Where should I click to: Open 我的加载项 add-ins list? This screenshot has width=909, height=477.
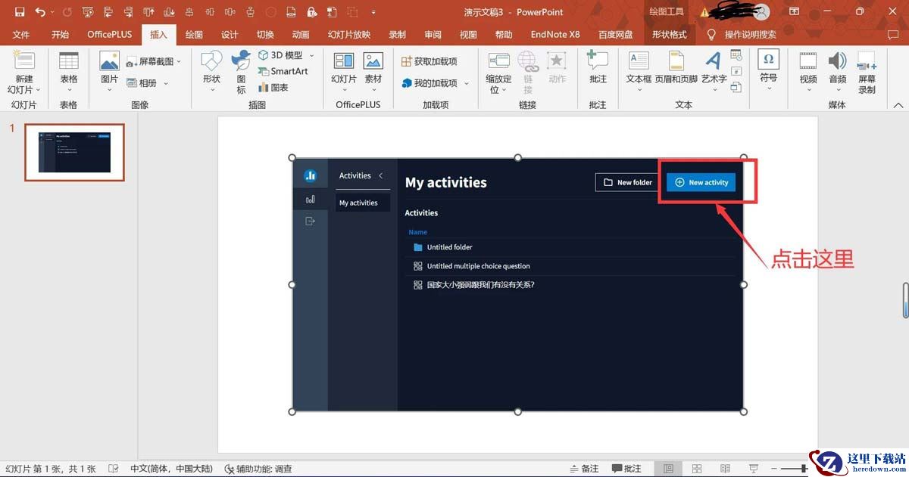(435, 83)
